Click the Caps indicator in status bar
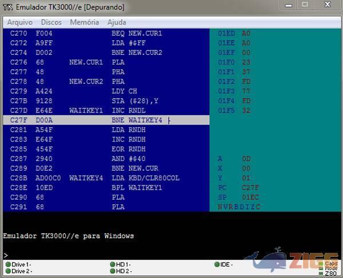Viewport: 343px width, 278px height. pyautogui.click(x=329, y=264)
